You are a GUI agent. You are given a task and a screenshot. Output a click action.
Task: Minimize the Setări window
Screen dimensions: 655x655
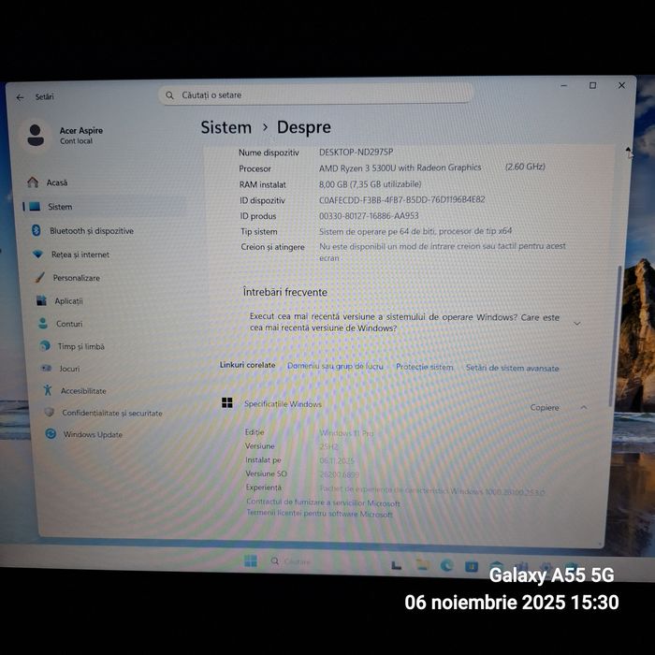[564, 86]
